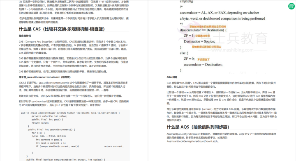The height and width of the screenshot is (161, 296).
Task: Click the code line 'public final int get() {'
Action: pyautogui.click(x=47, y=120)
